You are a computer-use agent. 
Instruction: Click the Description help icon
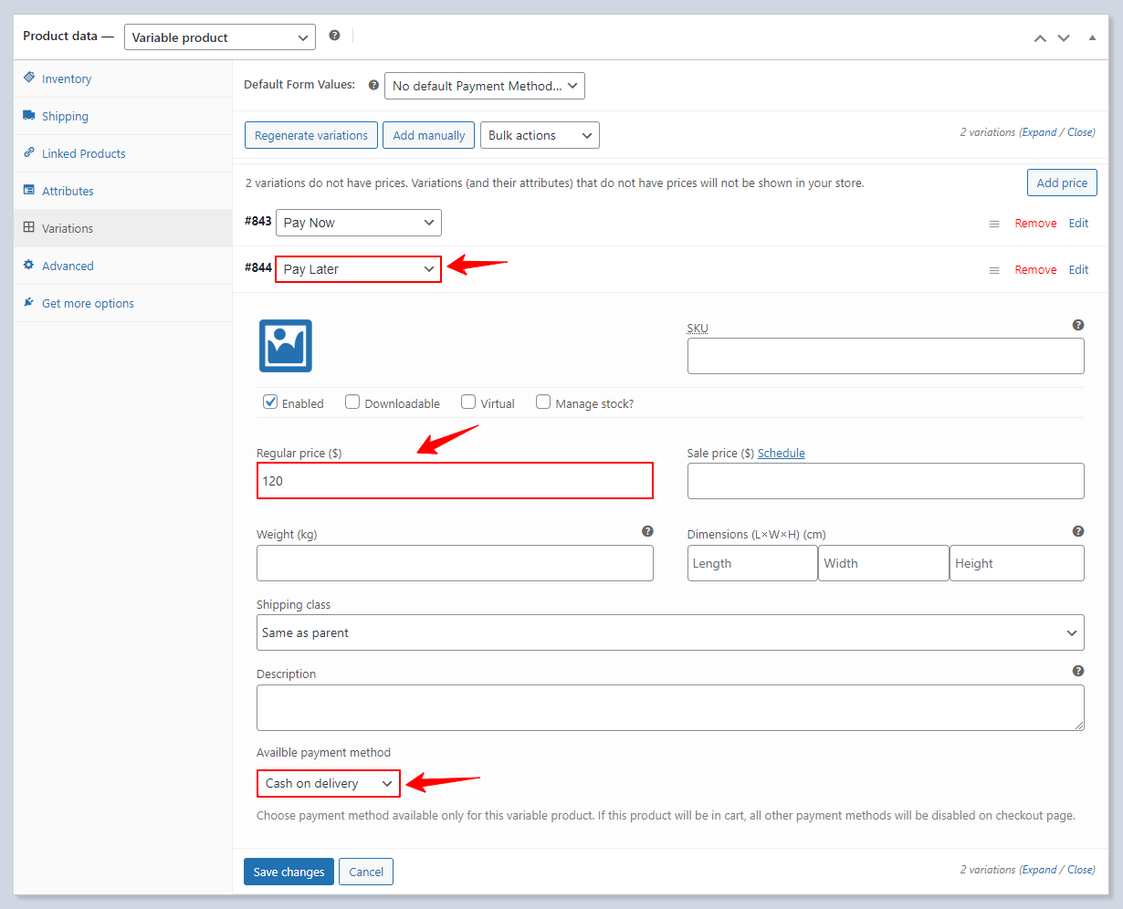click(x=1078, y=671)
